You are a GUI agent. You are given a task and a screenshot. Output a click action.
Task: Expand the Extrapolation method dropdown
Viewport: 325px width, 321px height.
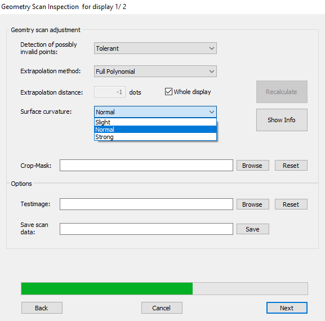click(x=155, y=72)
